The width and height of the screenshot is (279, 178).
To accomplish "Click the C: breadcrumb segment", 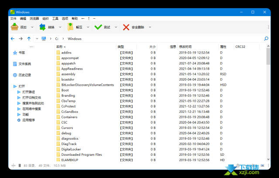I will pyautogui.click(x=57, y=39).
